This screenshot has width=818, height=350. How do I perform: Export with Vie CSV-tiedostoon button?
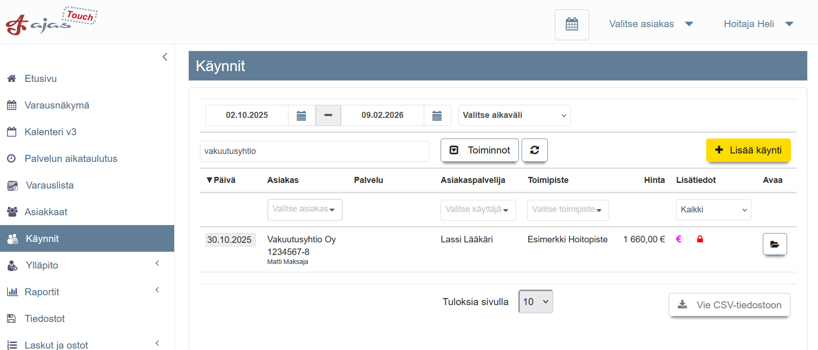click(x=729, y=305)
